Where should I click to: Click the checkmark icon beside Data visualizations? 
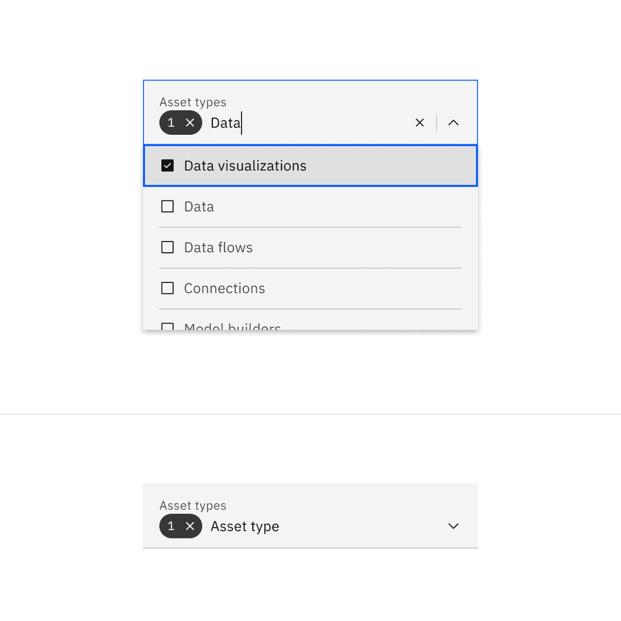168,165
